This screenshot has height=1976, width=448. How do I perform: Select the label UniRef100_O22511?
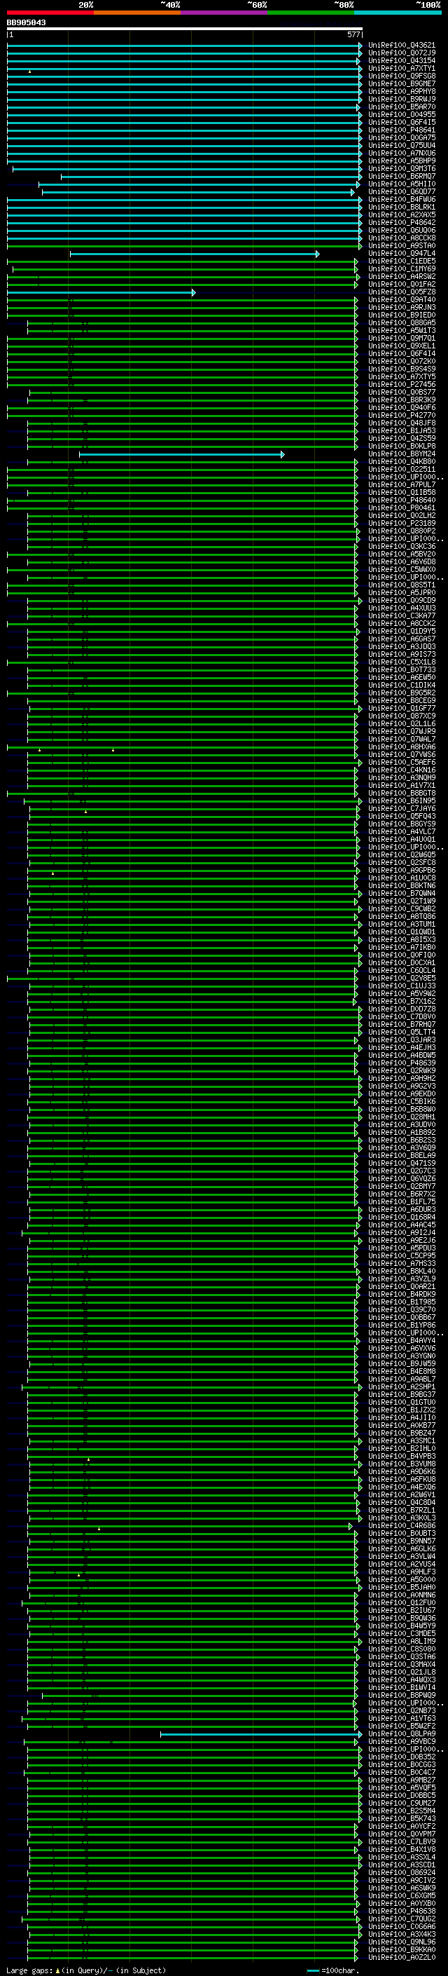click(x=401, y=470)
